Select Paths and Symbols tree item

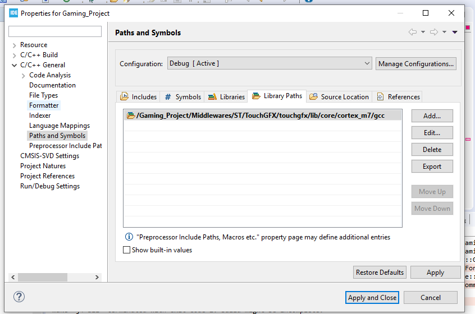57,136
